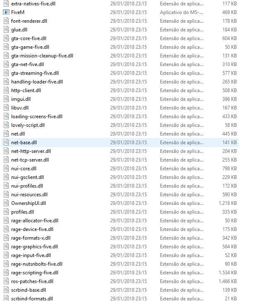Click the 798 KB size of nui-core.dll

[229, 169]
